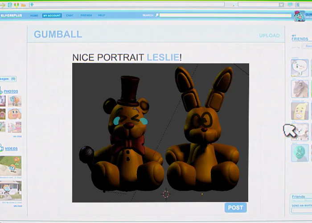This screenshot has height=223, width=312.
Task: Open the sort by dropdown in My Friends
Action: pos(307,46)
